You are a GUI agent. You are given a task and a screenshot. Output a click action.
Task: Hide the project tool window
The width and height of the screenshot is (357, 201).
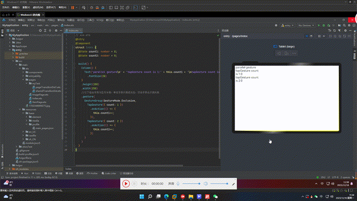(x=61, y=30)
